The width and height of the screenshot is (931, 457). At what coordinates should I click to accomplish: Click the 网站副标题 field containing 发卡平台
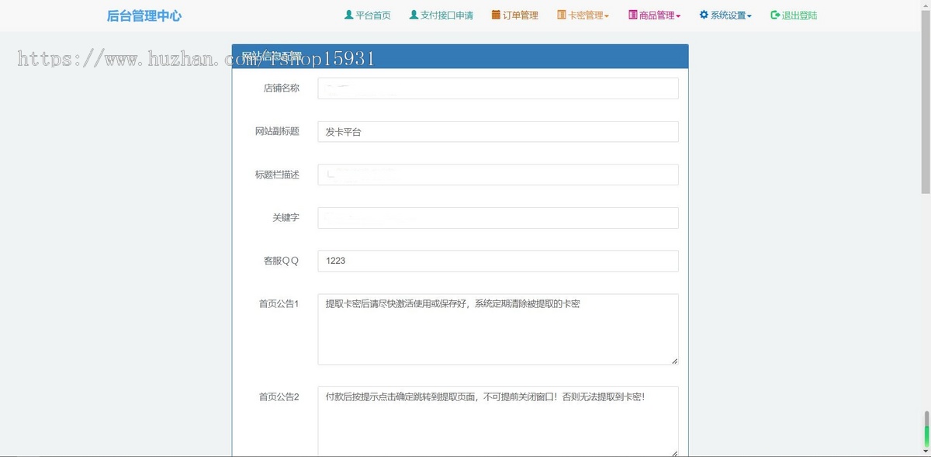point(498,132)
